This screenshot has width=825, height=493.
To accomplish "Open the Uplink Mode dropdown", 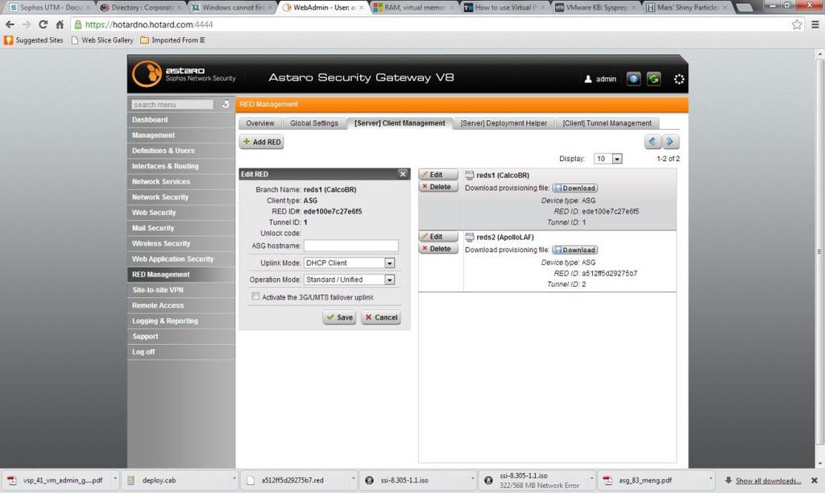I will tap(389, 263).
